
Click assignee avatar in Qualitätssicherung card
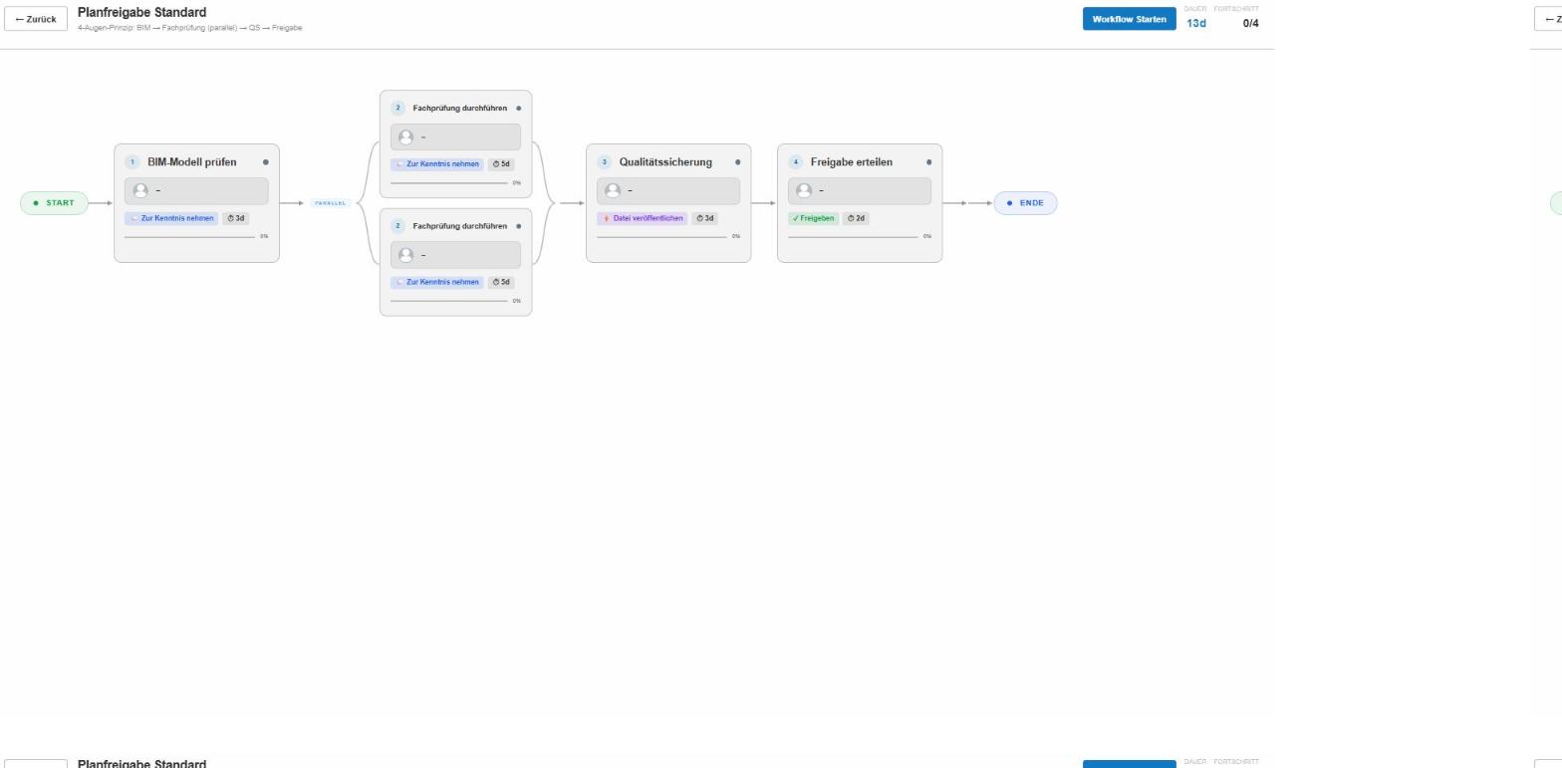[x=613, y=190]
